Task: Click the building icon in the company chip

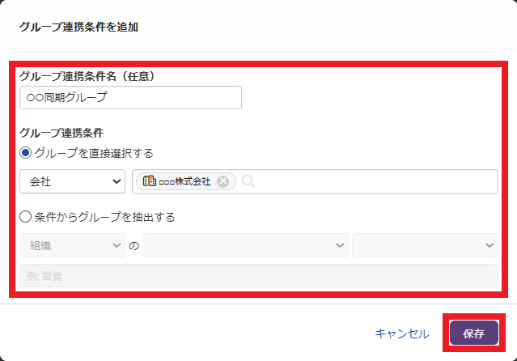Action: [149, 182]
